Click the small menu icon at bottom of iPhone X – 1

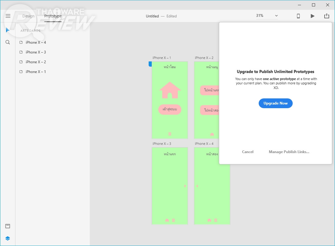click(169, 134)
